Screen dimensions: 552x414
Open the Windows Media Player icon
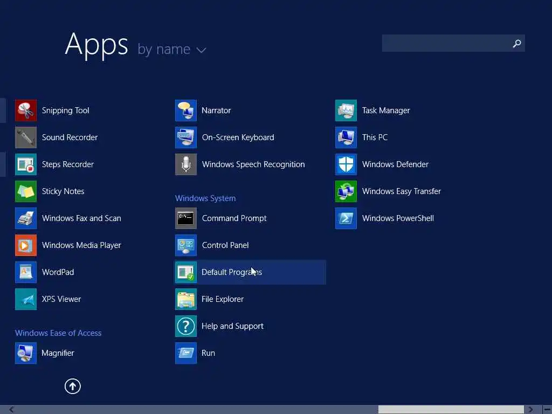26,245
